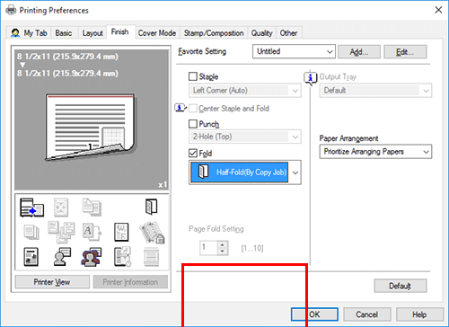Click the Paper Arrangement label
The width and height of the screenshot is (449, 327).
coord(348,138)
